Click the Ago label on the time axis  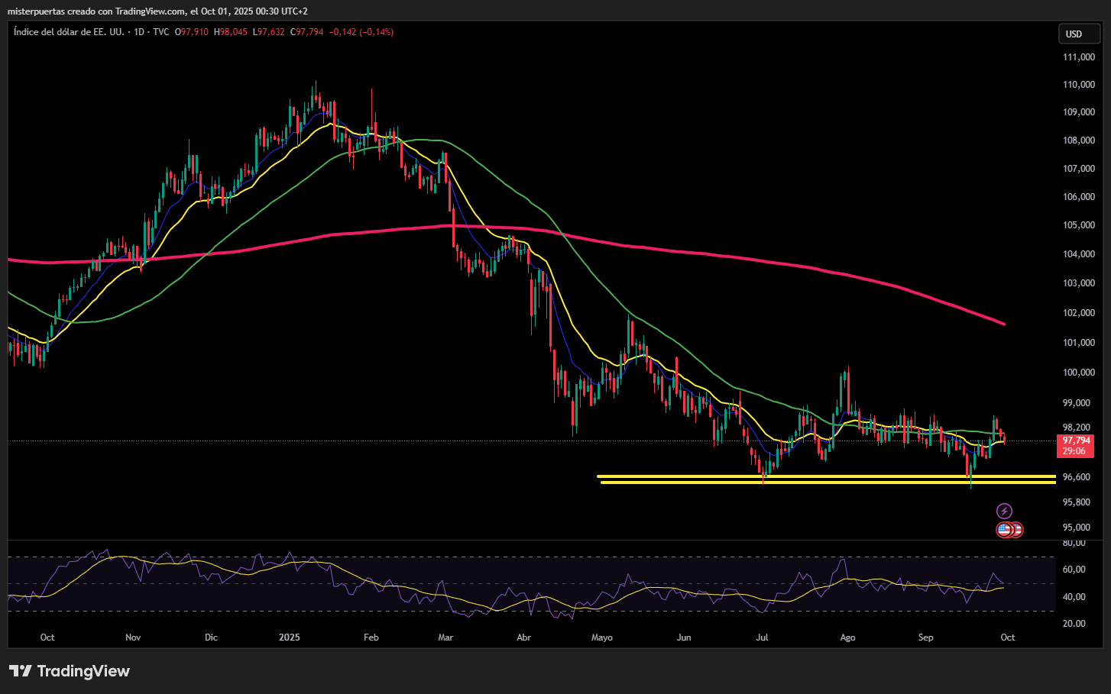point(847,638)
